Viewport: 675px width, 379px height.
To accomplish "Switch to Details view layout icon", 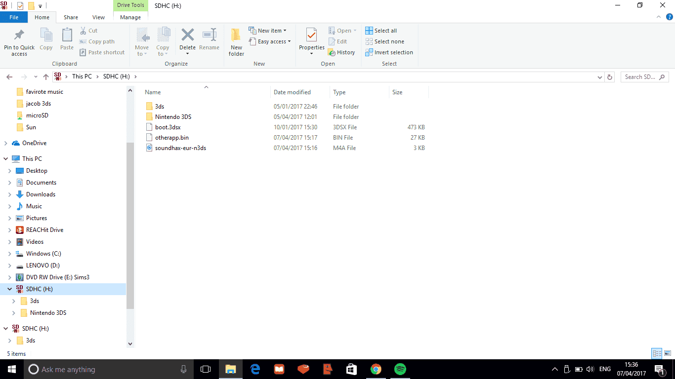I will tap(657, 353).
